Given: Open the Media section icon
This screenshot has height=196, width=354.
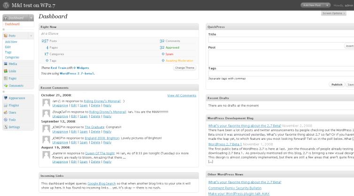Looking at the screenshot, I should (x=5, y=64).
